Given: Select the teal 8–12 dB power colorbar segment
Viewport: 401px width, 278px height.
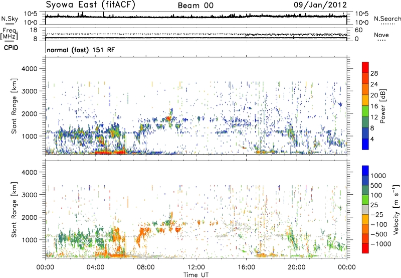Looking at the screenshot, I should tap(365, 122).
